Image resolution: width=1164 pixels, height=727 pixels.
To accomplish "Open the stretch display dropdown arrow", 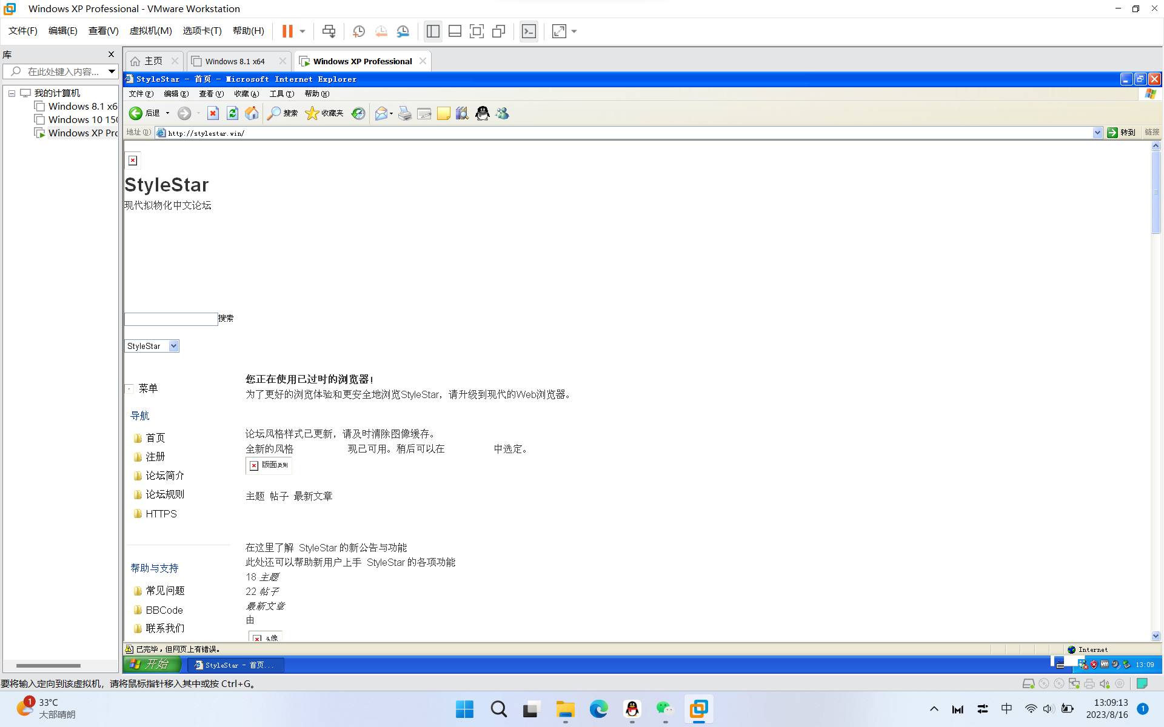I will pos(574,32).
